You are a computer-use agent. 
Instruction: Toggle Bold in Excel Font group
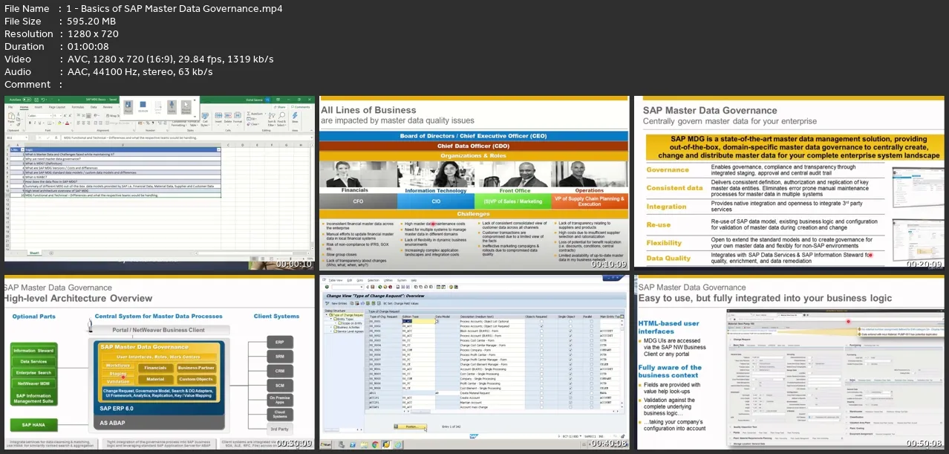30,123
